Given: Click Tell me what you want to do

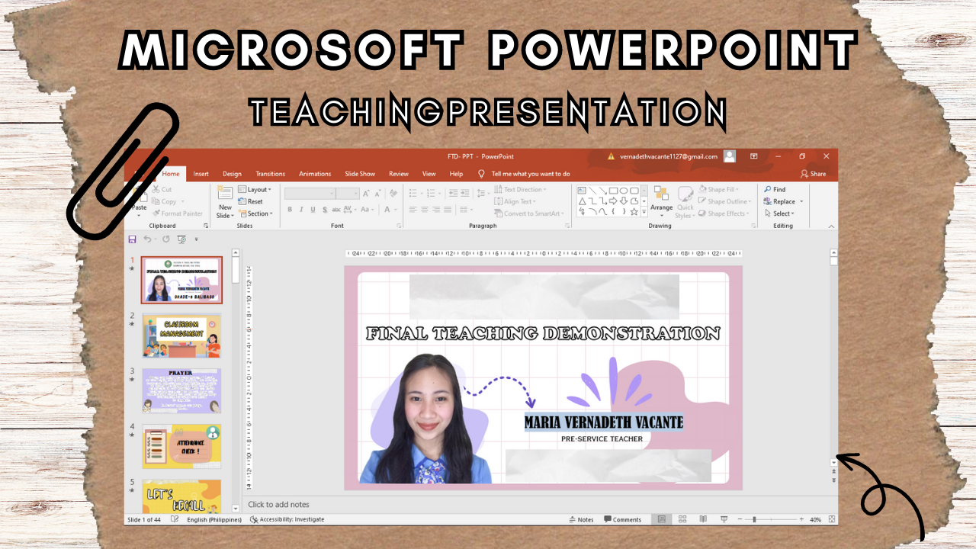Looking at the screenshot, I should (524, 174).
